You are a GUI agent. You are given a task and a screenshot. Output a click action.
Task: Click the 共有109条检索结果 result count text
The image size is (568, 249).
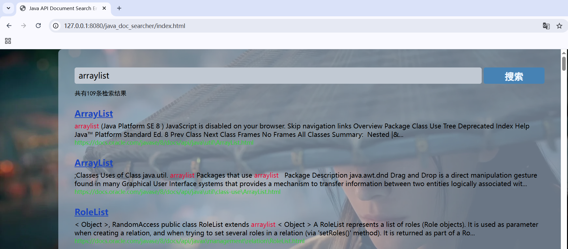point(100,93)
